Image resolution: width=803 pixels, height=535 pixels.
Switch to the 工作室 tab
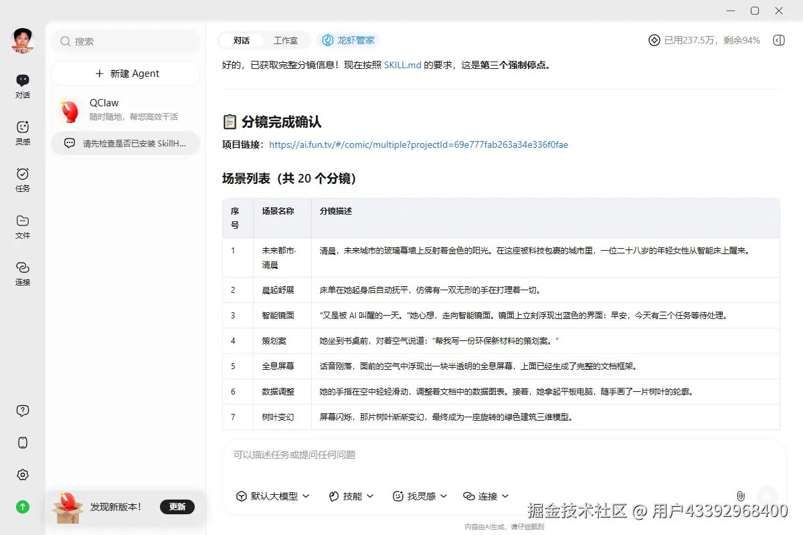click(x=287, y=40)
